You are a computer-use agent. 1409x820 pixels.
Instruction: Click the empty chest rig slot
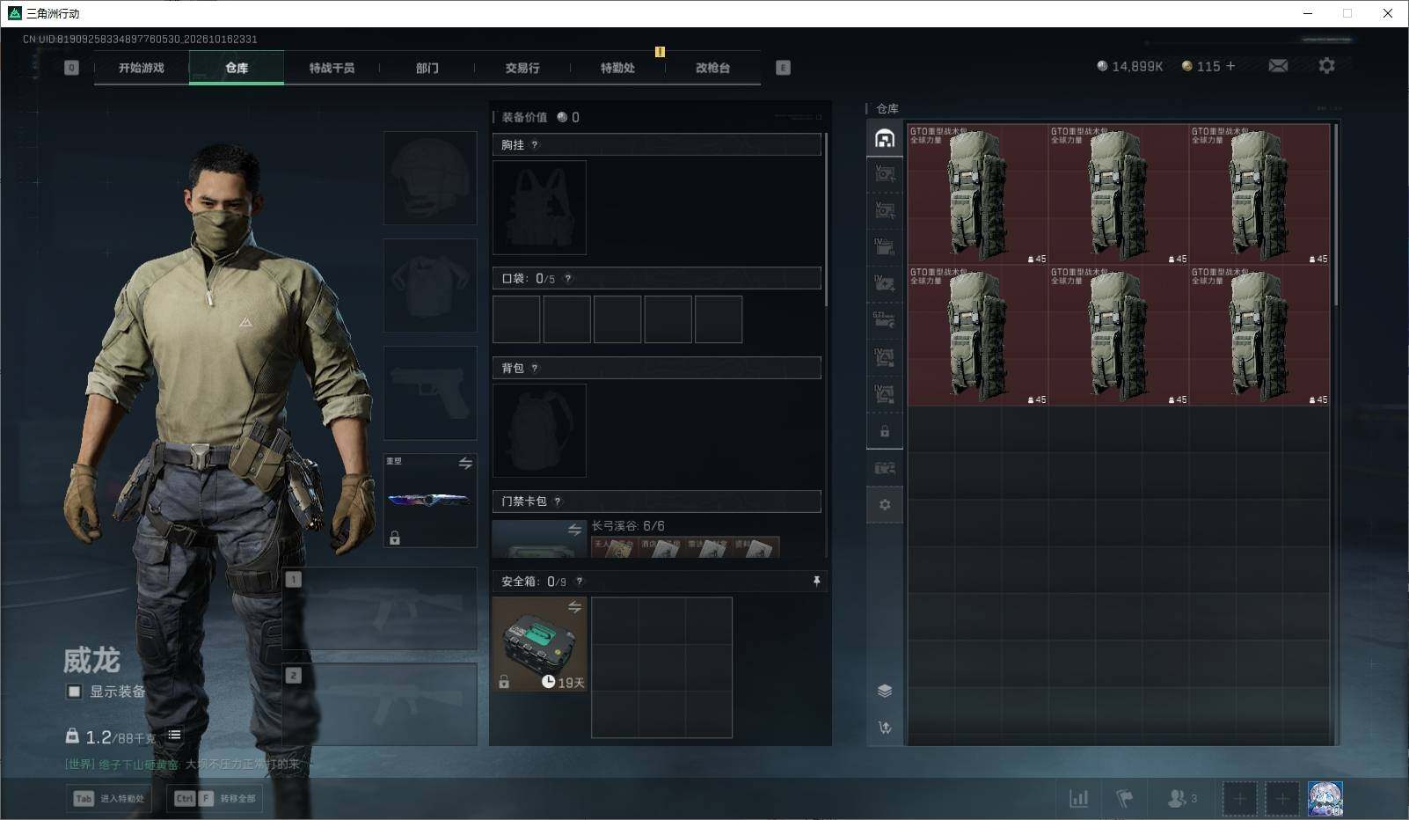[539, 208]
